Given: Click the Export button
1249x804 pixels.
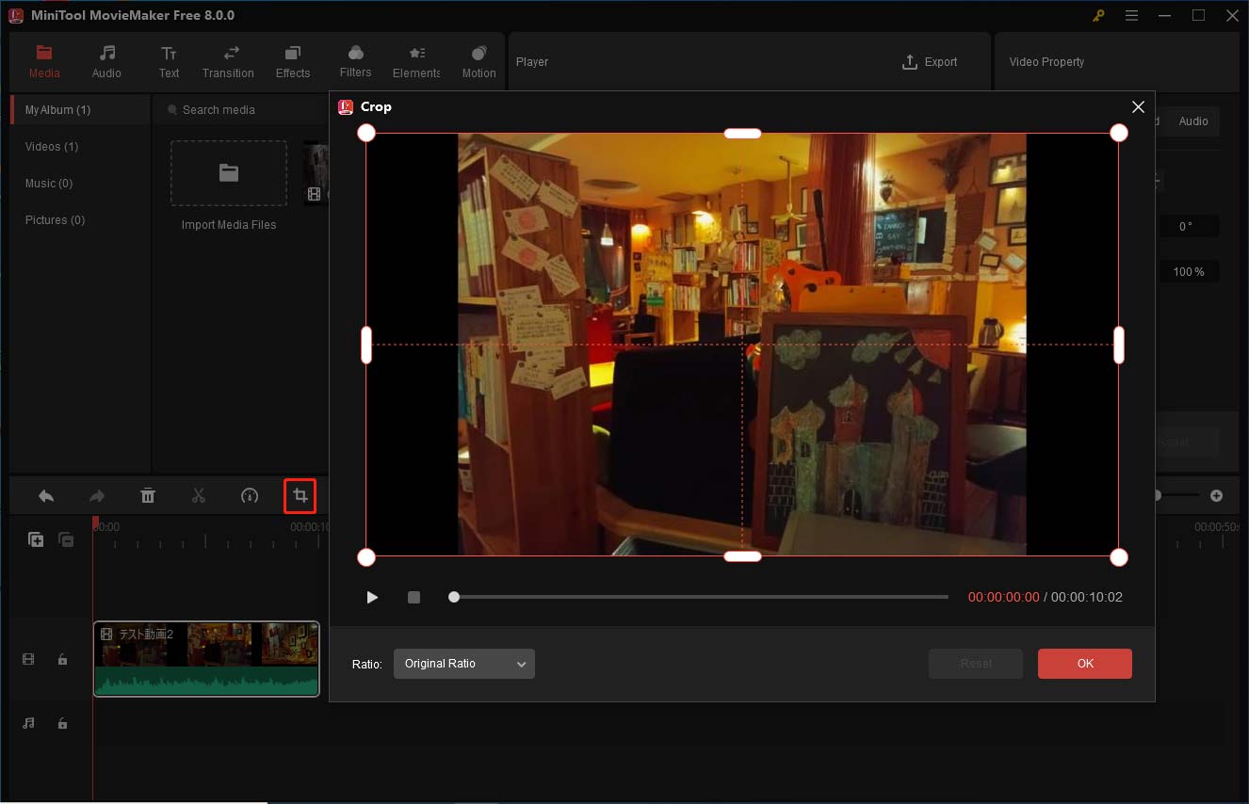Looking at the screenshot, I should click(x=930, y=62).
